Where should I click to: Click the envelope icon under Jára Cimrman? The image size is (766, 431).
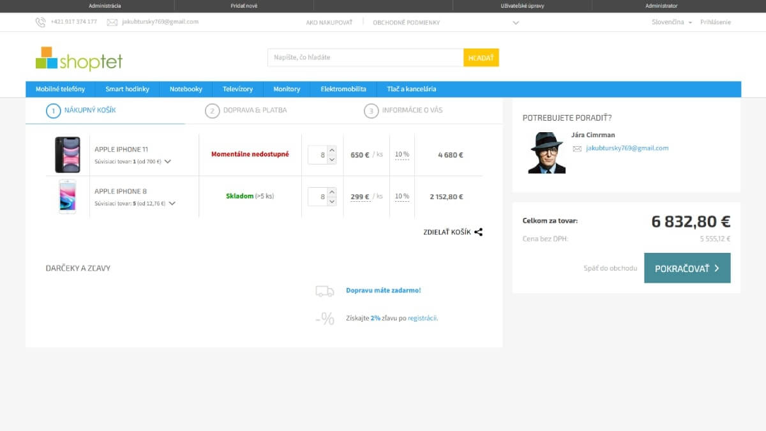[577, 149]
